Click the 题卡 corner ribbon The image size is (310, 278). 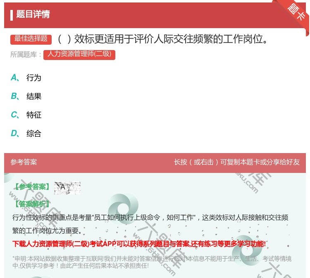pyautogui.click(x=297, y=12)
